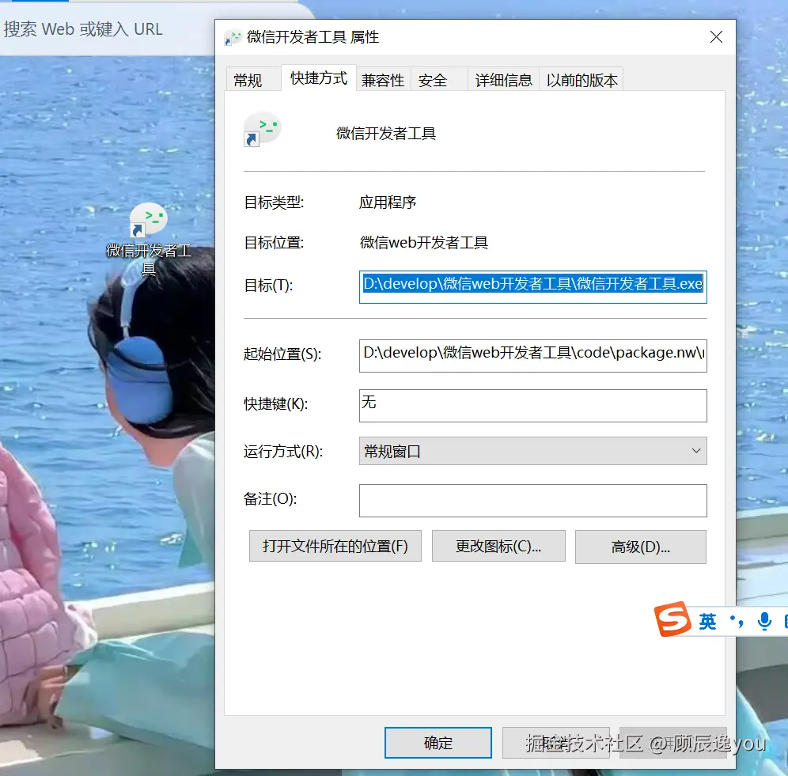Click the microphone voice input icon

[764, 621]
